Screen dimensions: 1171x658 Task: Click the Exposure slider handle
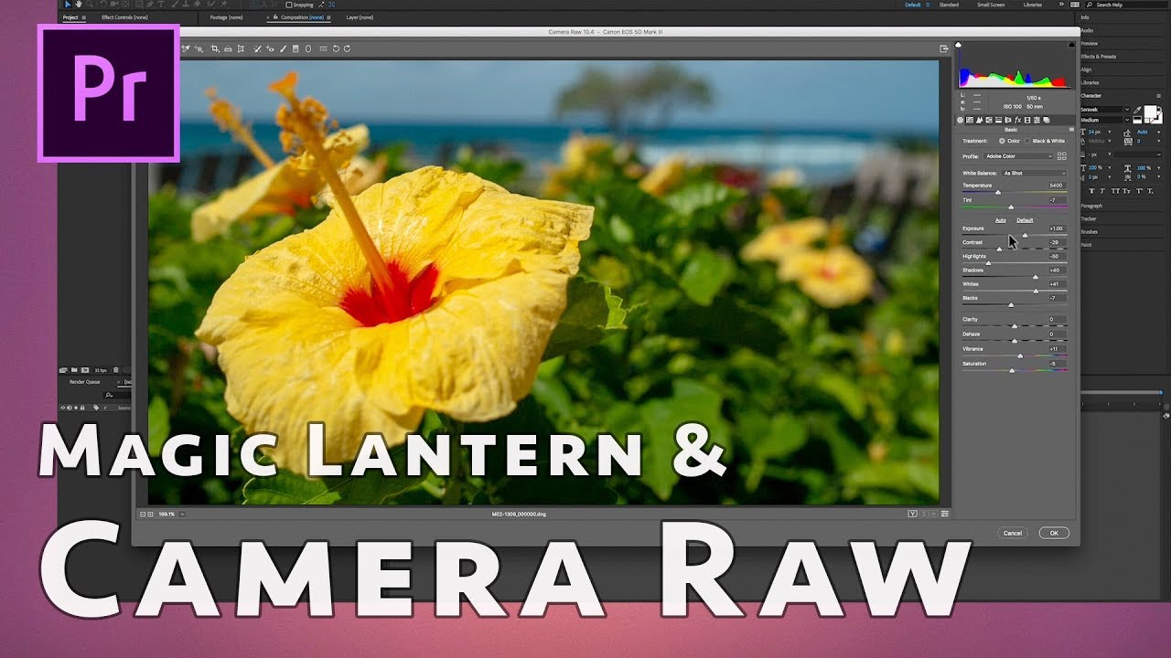click(1025, 236)
